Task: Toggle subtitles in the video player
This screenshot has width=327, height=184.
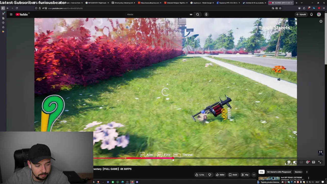Action: tap(301, 162)
